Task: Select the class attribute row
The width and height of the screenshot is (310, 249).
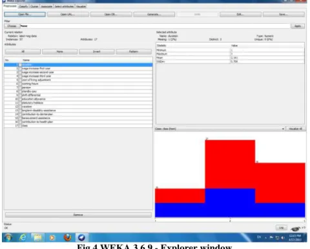Action: [x=78, y=125]
